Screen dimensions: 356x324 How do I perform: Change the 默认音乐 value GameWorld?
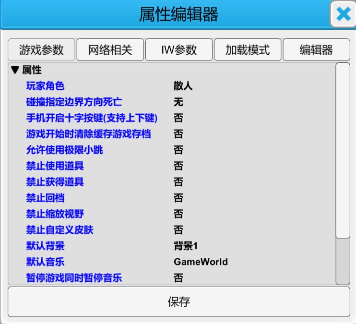point(201,262)
